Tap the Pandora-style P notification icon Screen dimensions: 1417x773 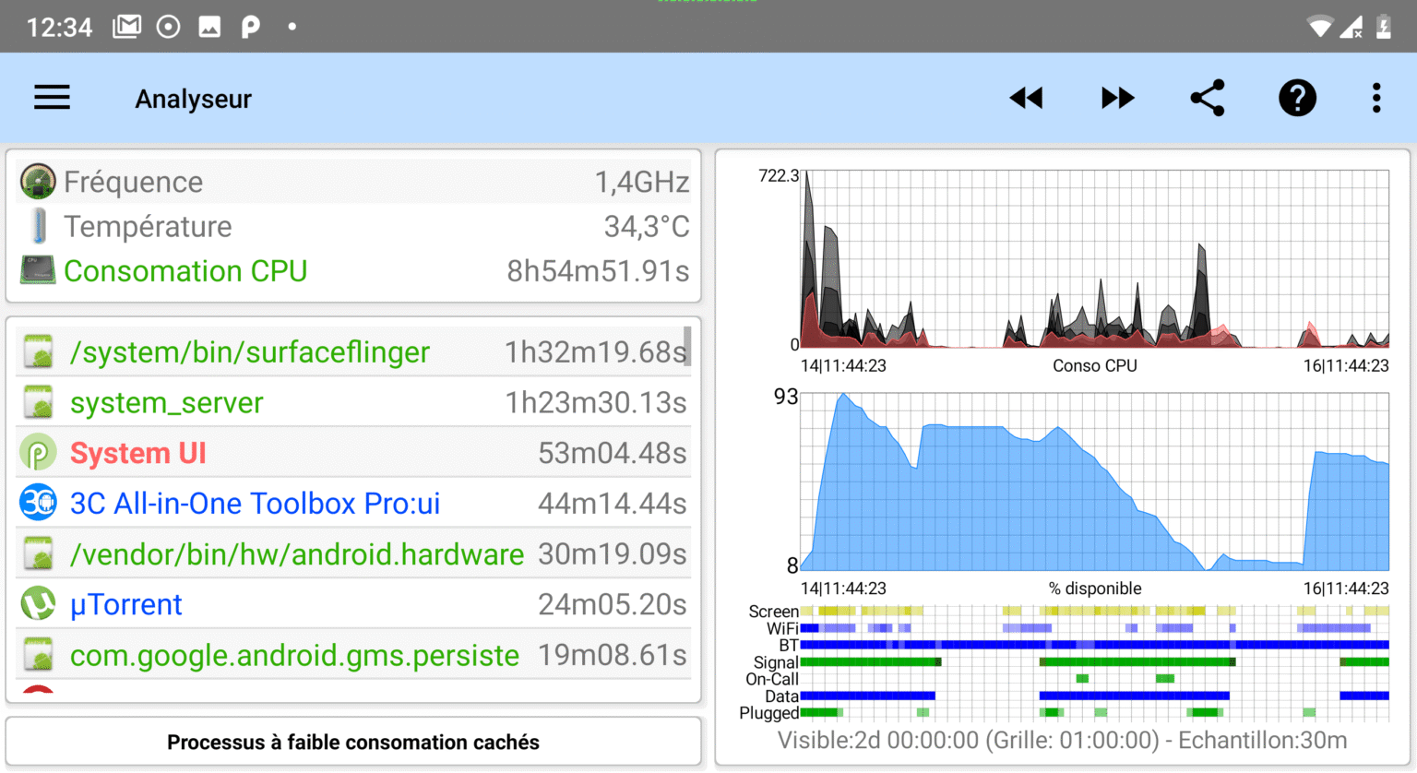point(250,27)
